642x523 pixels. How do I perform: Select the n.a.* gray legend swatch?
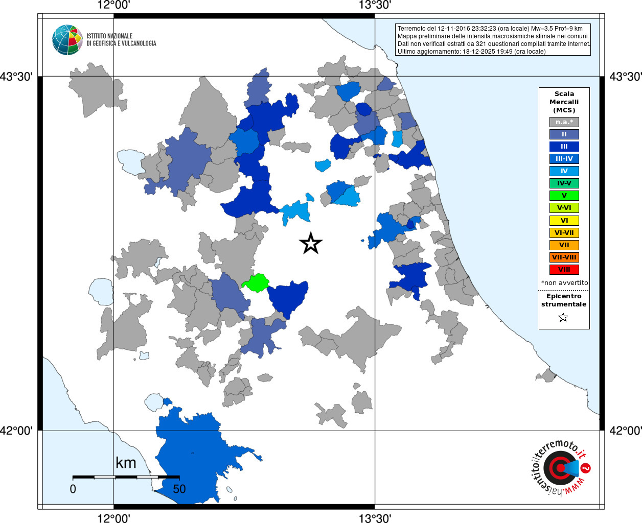point(564,122)
